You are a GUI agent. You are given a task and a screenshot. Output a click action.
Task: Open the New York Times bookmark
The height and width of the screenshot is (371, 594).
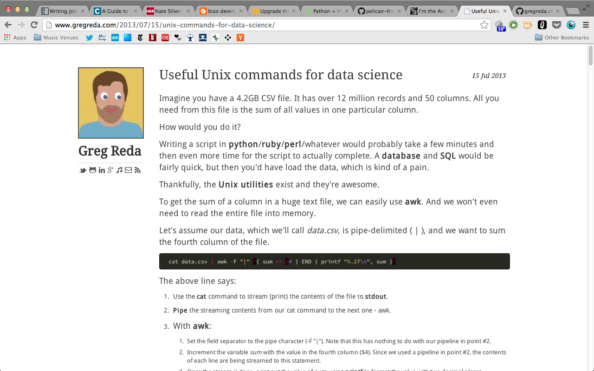[x=140, y=38]
